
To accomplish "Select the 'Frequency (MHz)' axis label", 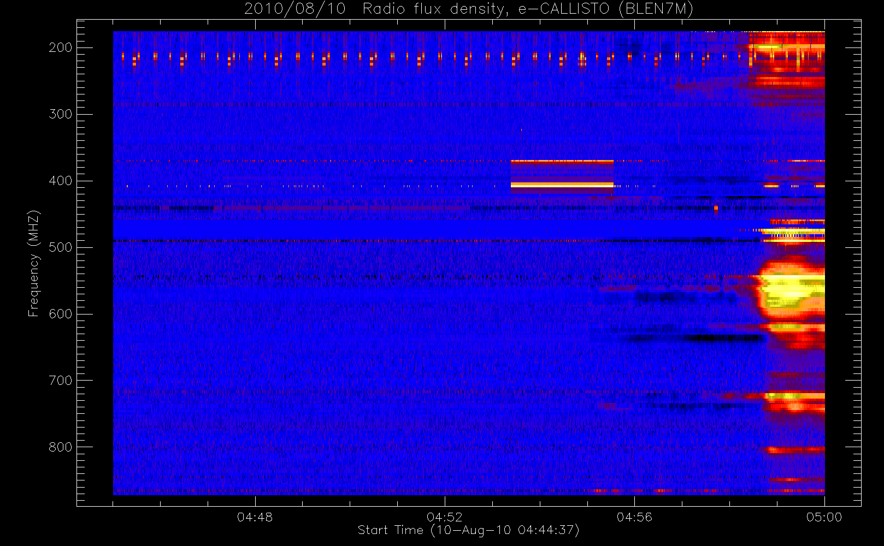I will pos(34,263).
